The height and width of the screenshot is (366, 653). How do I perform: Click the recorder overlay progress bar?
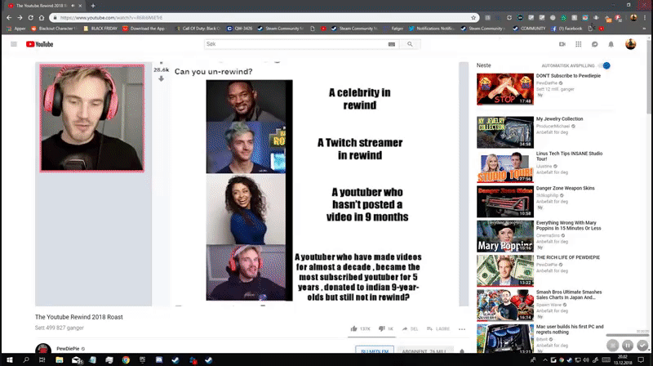627,335
